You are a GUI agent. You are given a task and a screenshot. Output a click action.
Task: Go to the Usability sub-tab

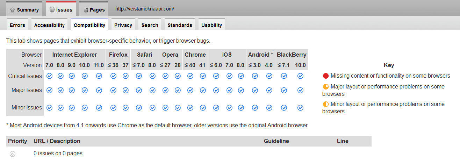(211, 25)
